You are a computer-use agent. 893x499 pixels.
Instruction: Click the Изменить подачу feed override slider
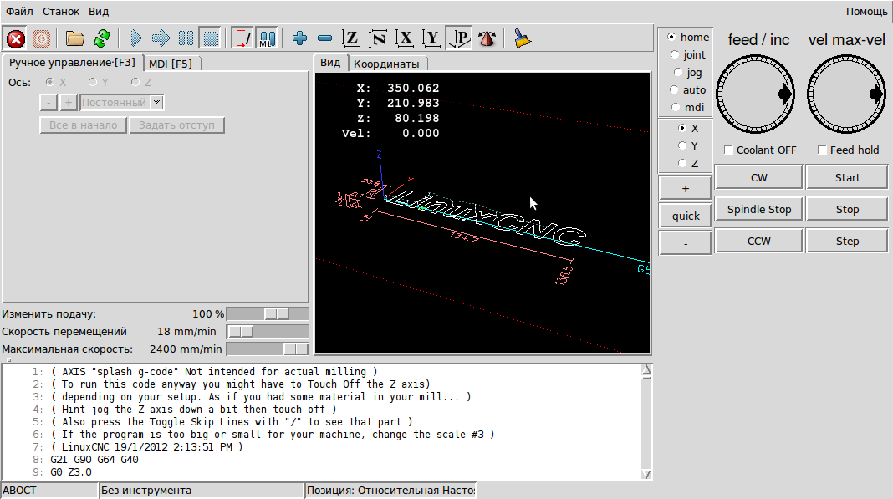point(268,314)
